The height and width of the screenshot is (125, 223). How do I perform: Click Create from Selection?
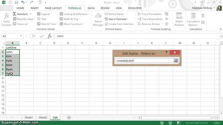coord(119,24)
